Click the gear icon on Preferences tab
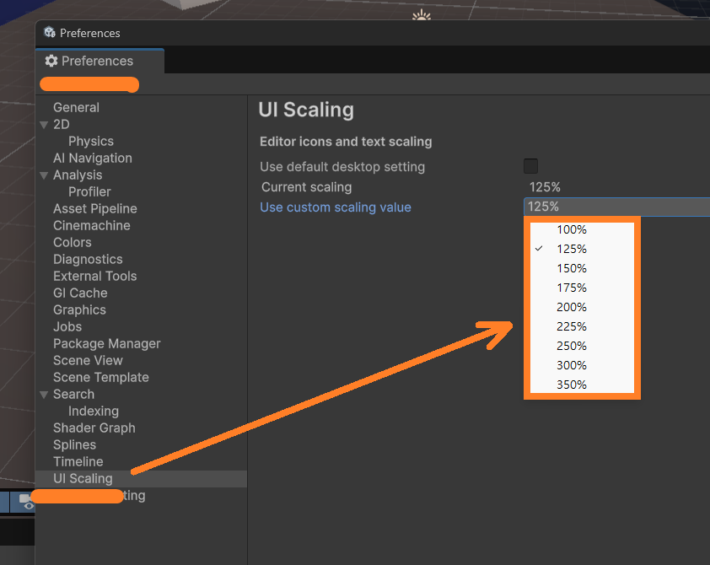This screenshot has height=565, width=710. tap(51, 61)
